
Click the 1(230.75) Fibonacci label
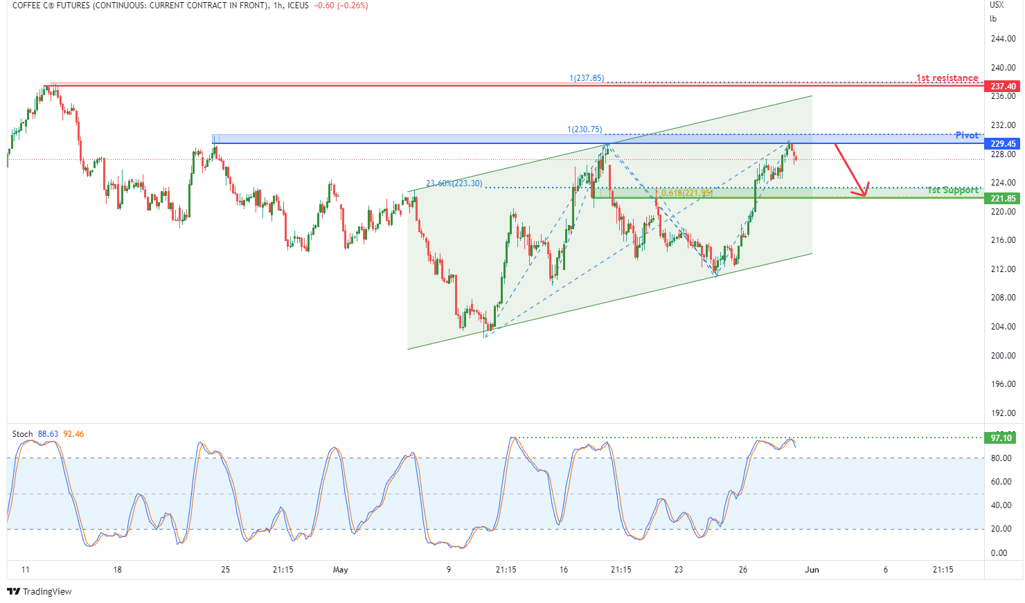click(x=585, y=129)
